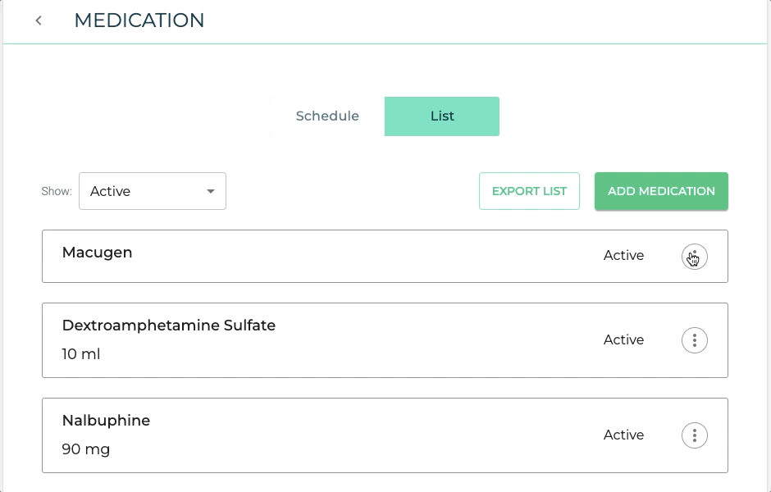Viewport: 771px width, 492px height.
Task: Click the Medication page title
Action: click(x=139, y=20)
